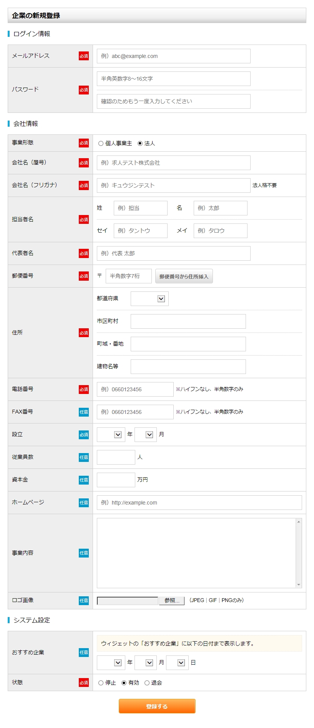Click the 事業形態 必須 badge

pyautogui.click(x=84, y=143)
